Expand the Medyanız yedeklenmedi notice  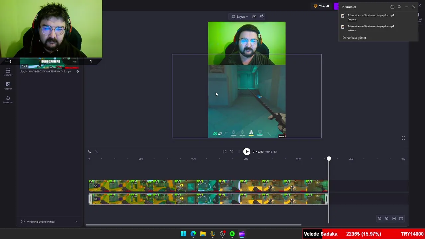pyautogui.click(x=76, y=222)
